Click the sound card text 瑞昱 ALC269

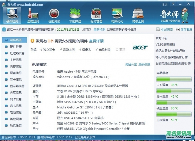coord(66,124)
